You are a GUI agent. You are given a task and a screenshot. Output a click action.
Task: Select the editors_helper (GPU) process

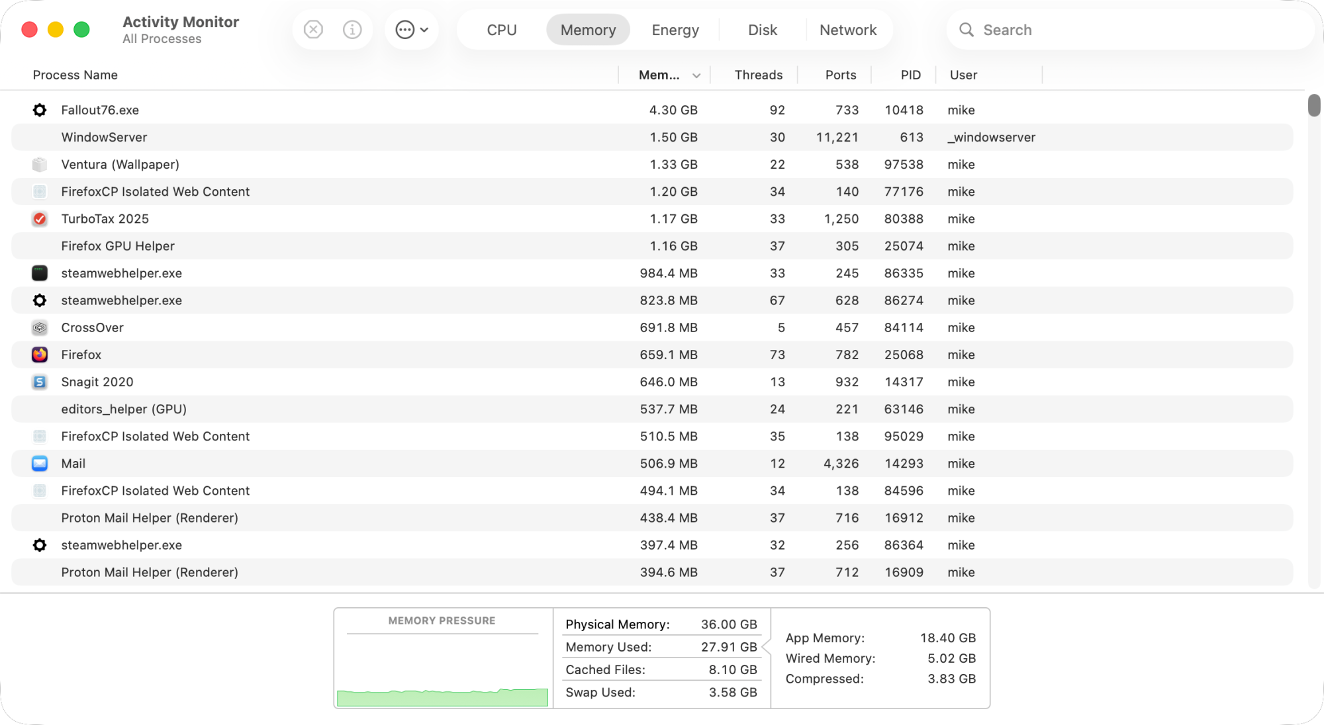(652, 409)
